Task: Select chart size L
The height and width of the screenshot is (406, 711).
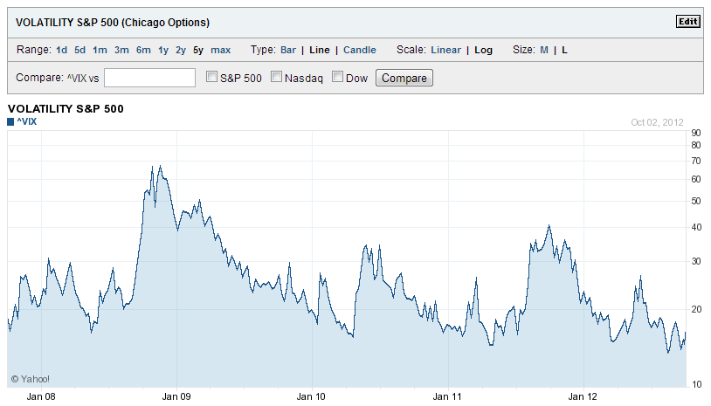Action: click(x=564, y=50)
